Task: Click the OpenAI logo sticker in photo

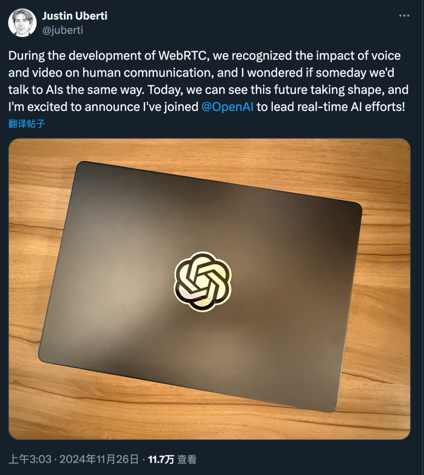Action: tap(203, 281)
